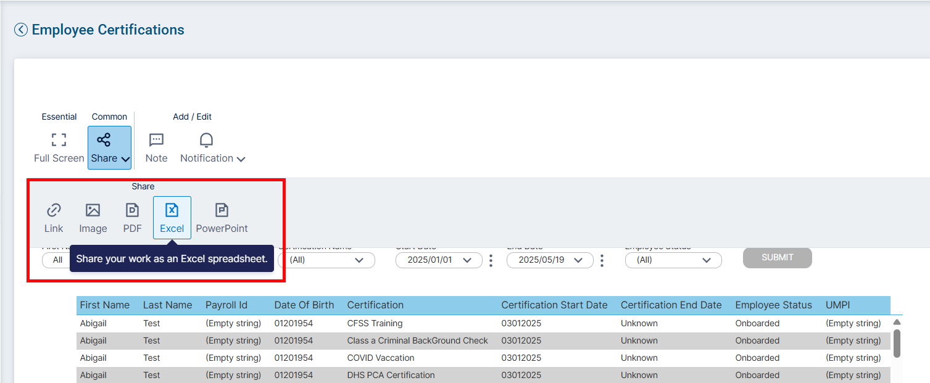Screen dimensions: 930x383
Task: Click the Last Name column header
Action: 167,305
